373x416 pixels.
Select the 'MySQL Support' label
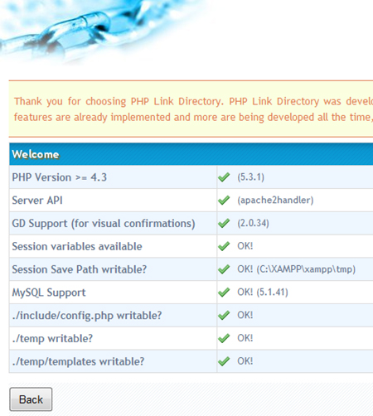[49, 293]
